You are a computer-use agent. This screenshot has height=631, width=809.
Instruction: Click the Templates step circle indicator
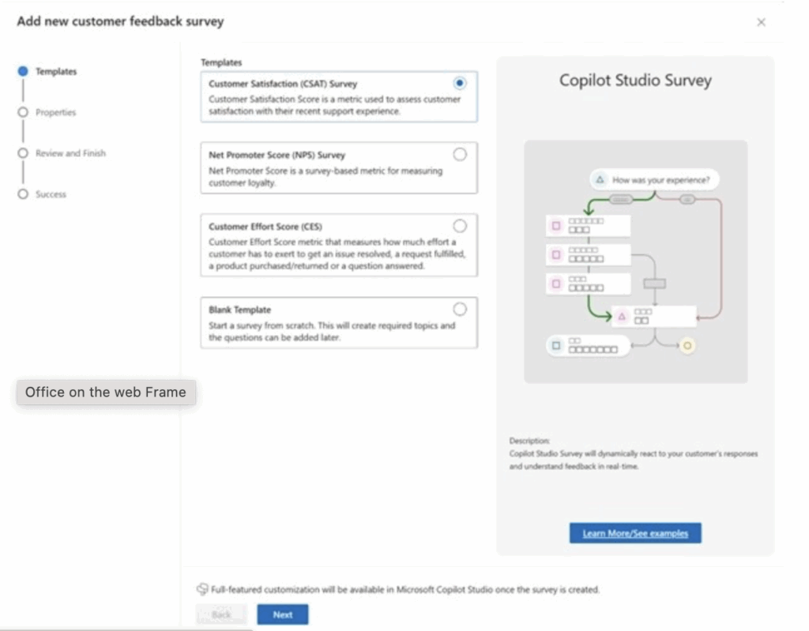23,71
